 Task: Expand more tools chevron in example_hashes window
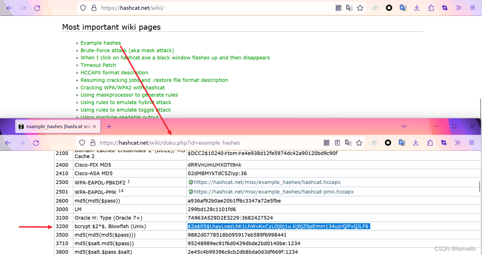point(458,143)
